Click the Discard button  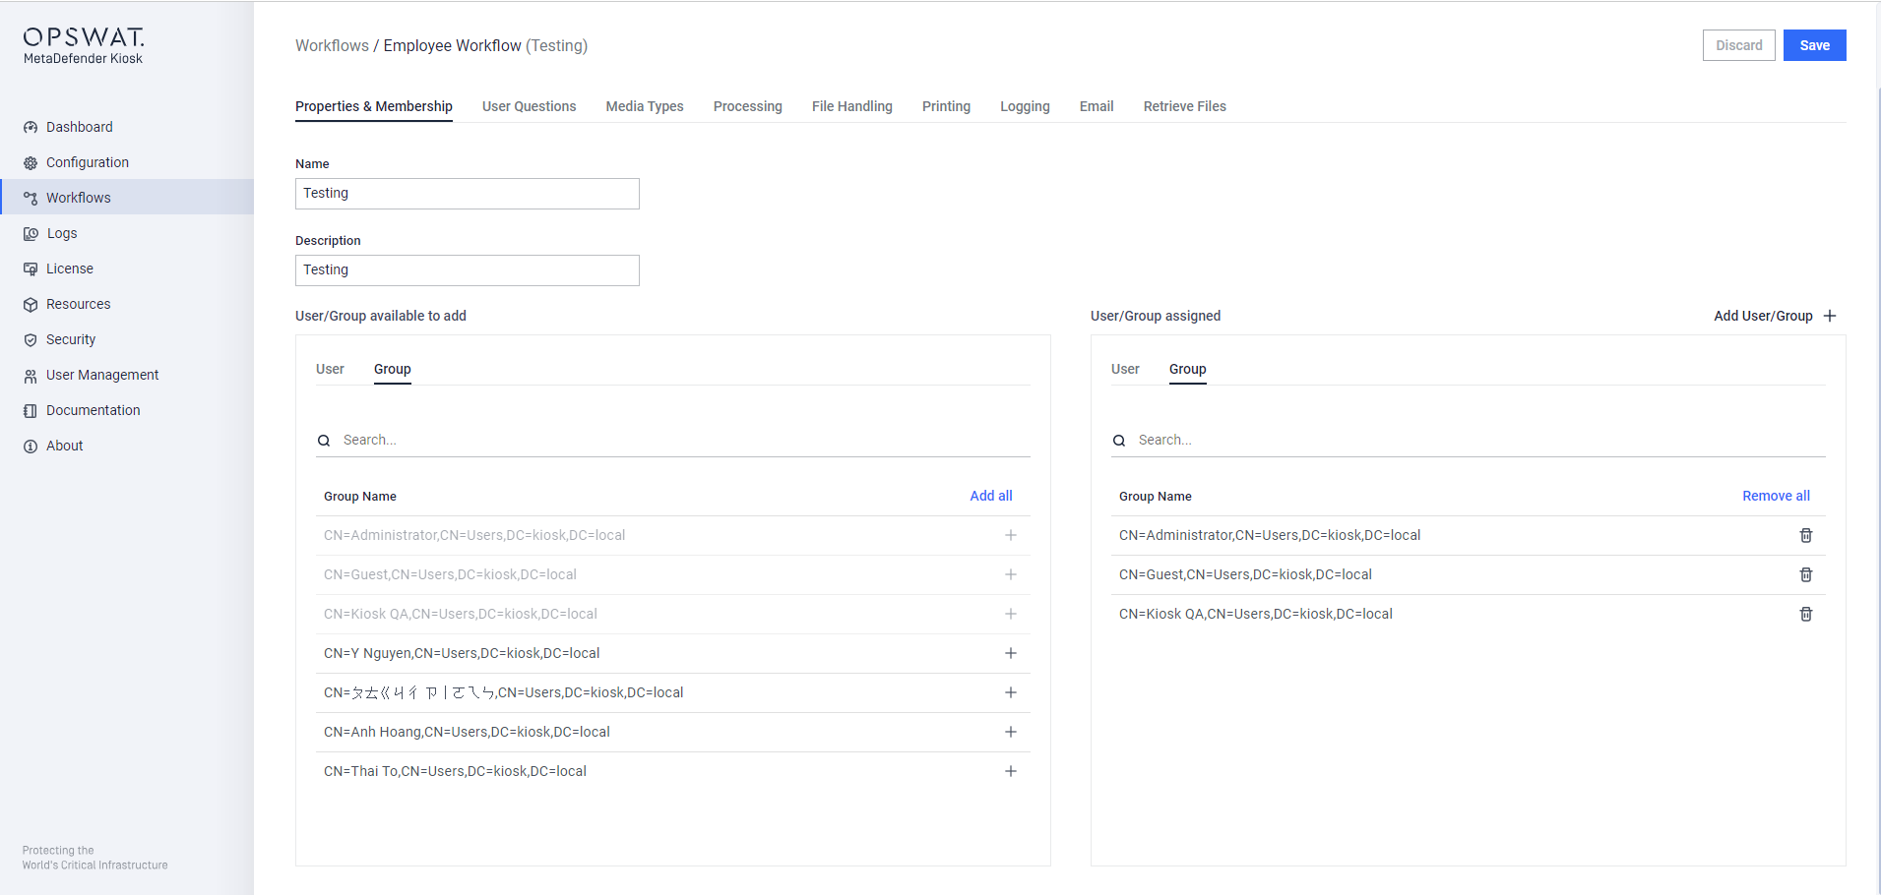pos(1739,45)
